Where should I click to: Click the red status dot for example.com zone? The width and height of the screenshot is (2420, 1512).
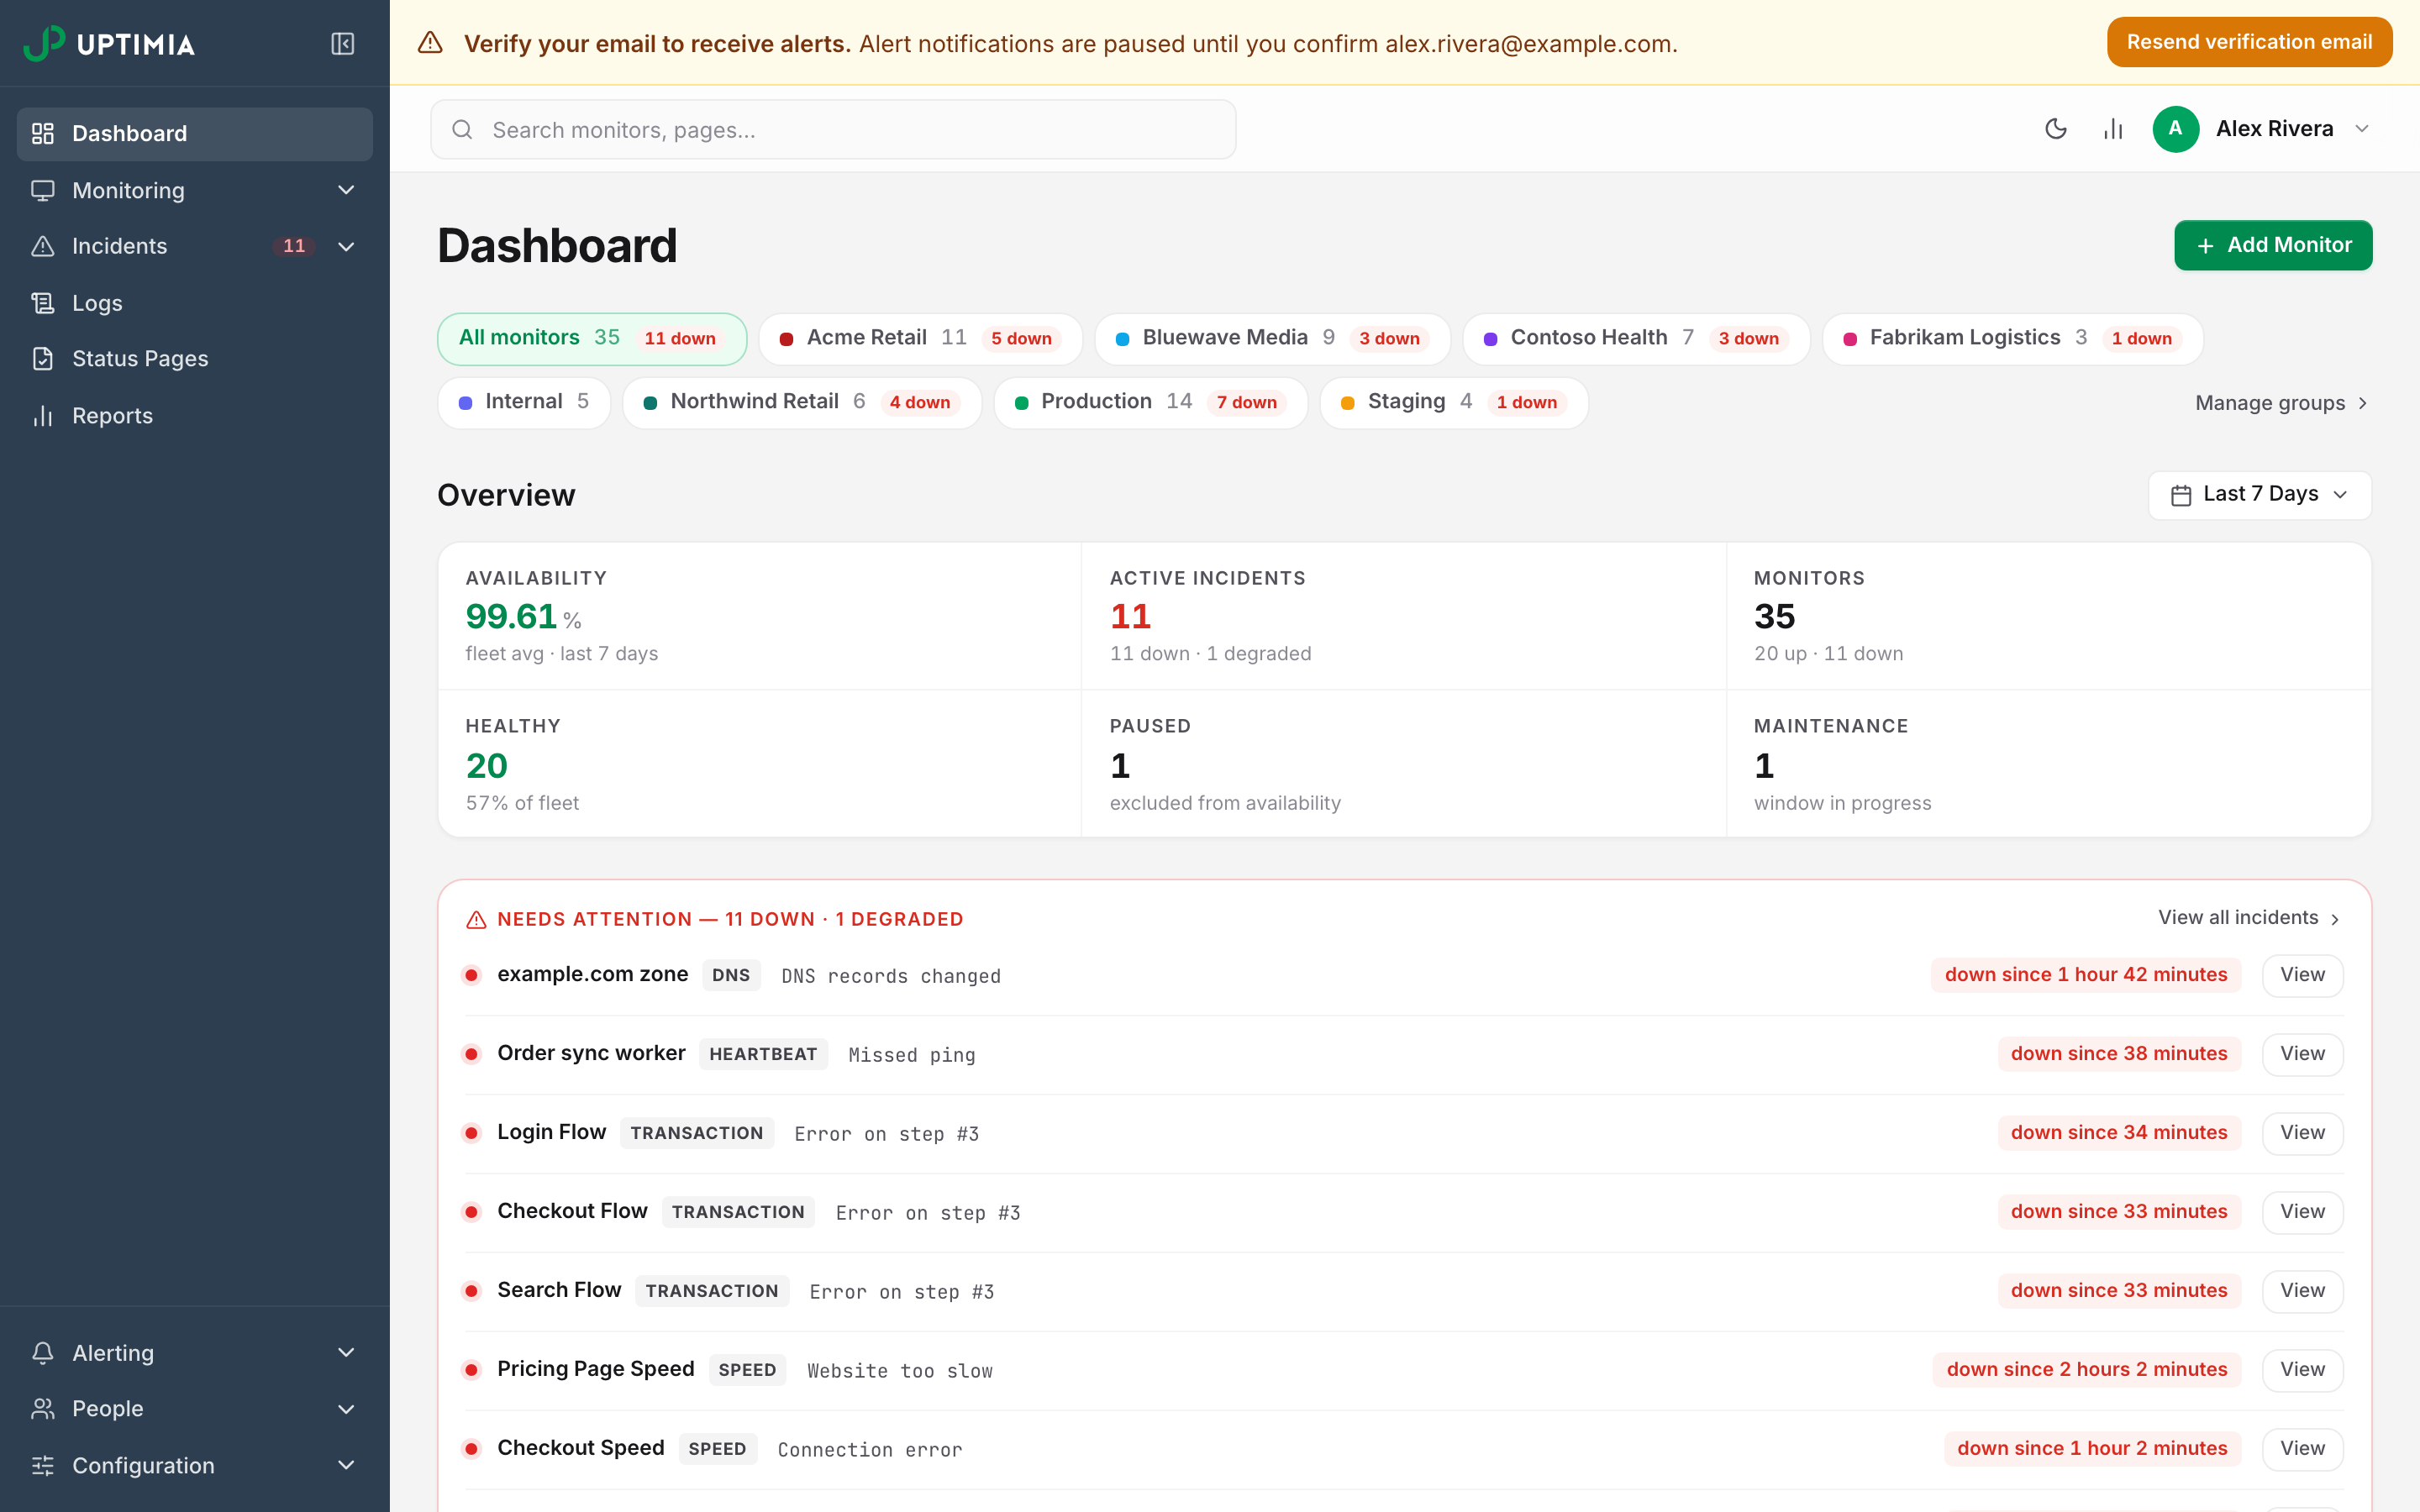click(x=472, y=975)
